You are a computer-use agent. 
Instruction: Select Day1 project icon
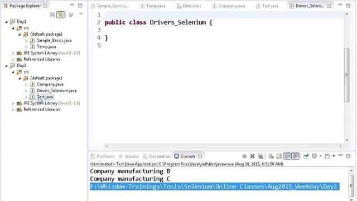[x=12, y=21]
